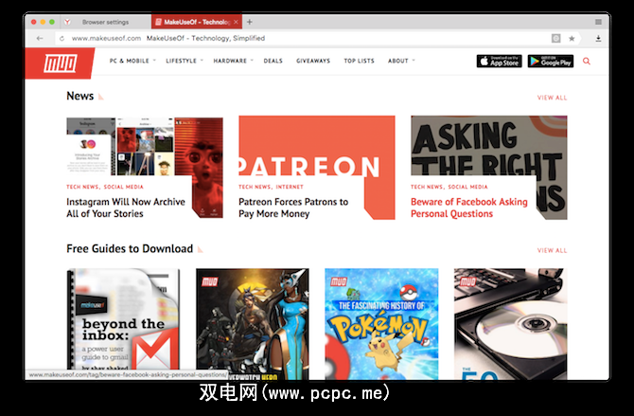Click Tech News tag on Instagram article
Image resolution: width=634 pixels, height=416 pixels.
click(x=82, y=187)
